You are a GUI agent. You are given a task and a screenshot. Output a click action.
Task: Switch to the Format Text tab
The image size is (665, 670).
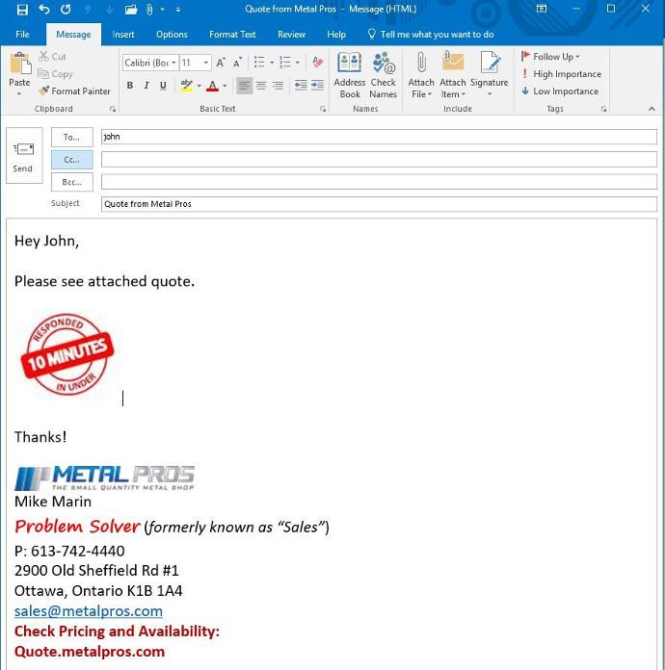[x=232, y=35]
